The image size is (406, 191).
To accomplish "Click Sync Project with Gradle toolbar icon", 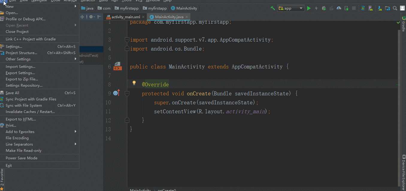I will (363, 8).
